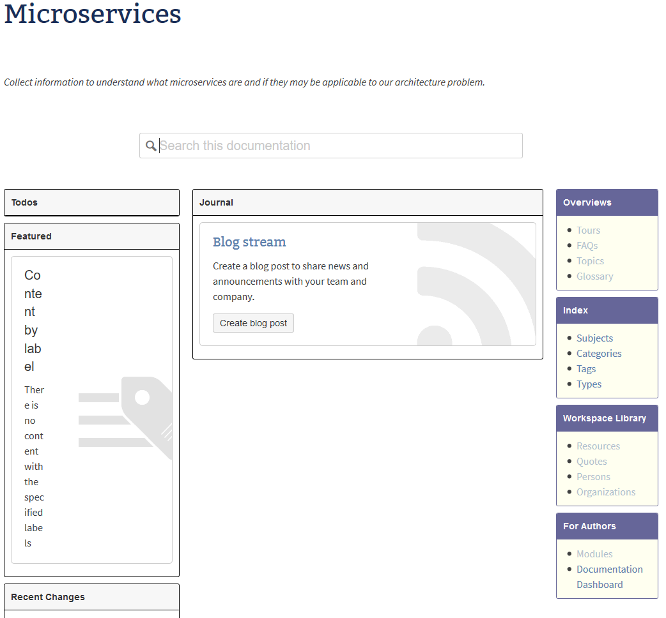This screenshot has height=618, width=666.
Task: Go to the Categories index
Action: pyautogui.click(x=599, y=354)
